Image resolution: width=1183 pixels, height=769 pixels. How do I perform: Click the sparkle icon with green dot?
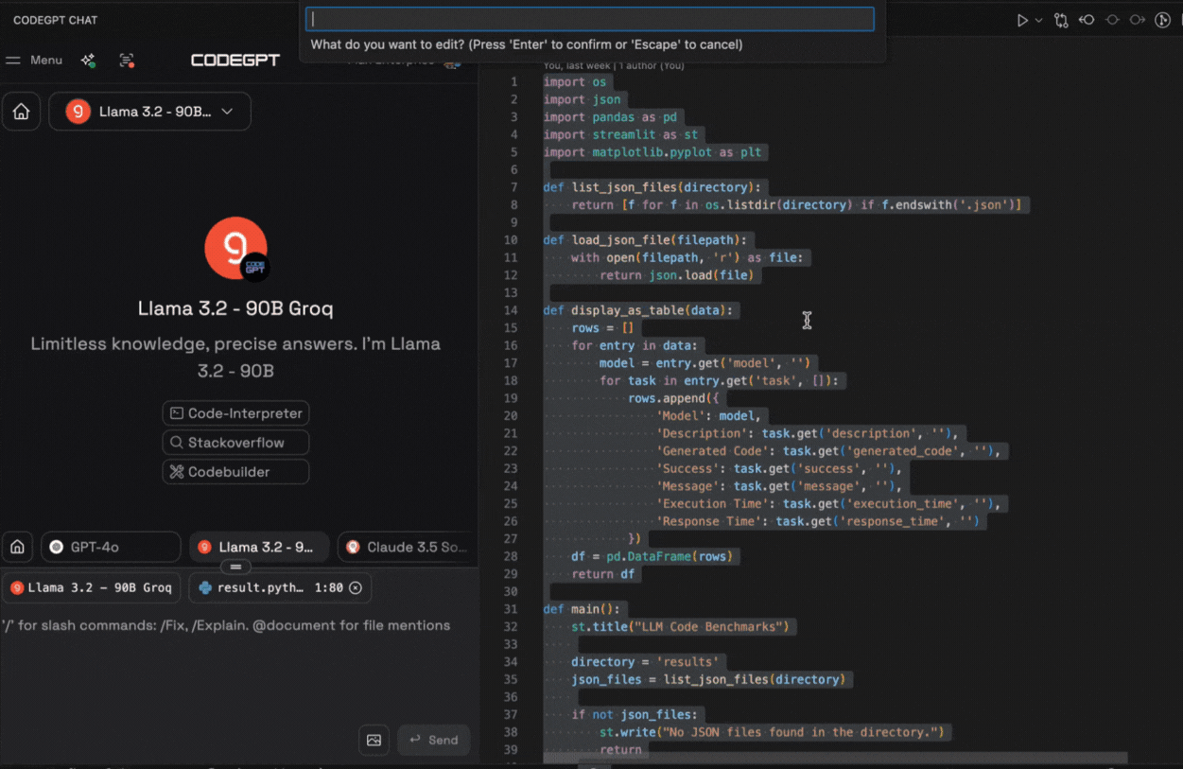point(88,60)
